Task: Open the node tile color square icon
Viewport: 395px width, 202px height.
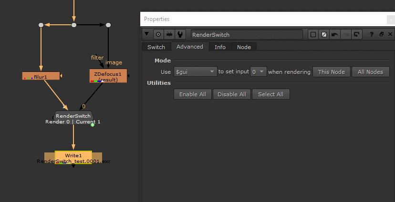Action: 313,35
